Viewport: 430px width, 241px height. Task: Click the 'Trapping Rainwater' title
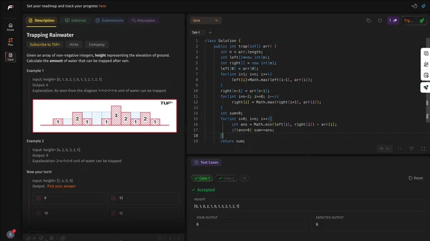[x=50, y=35]
